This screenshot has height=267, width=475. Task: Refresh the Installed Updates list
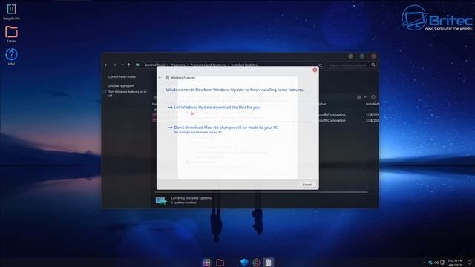click(320, 65)
